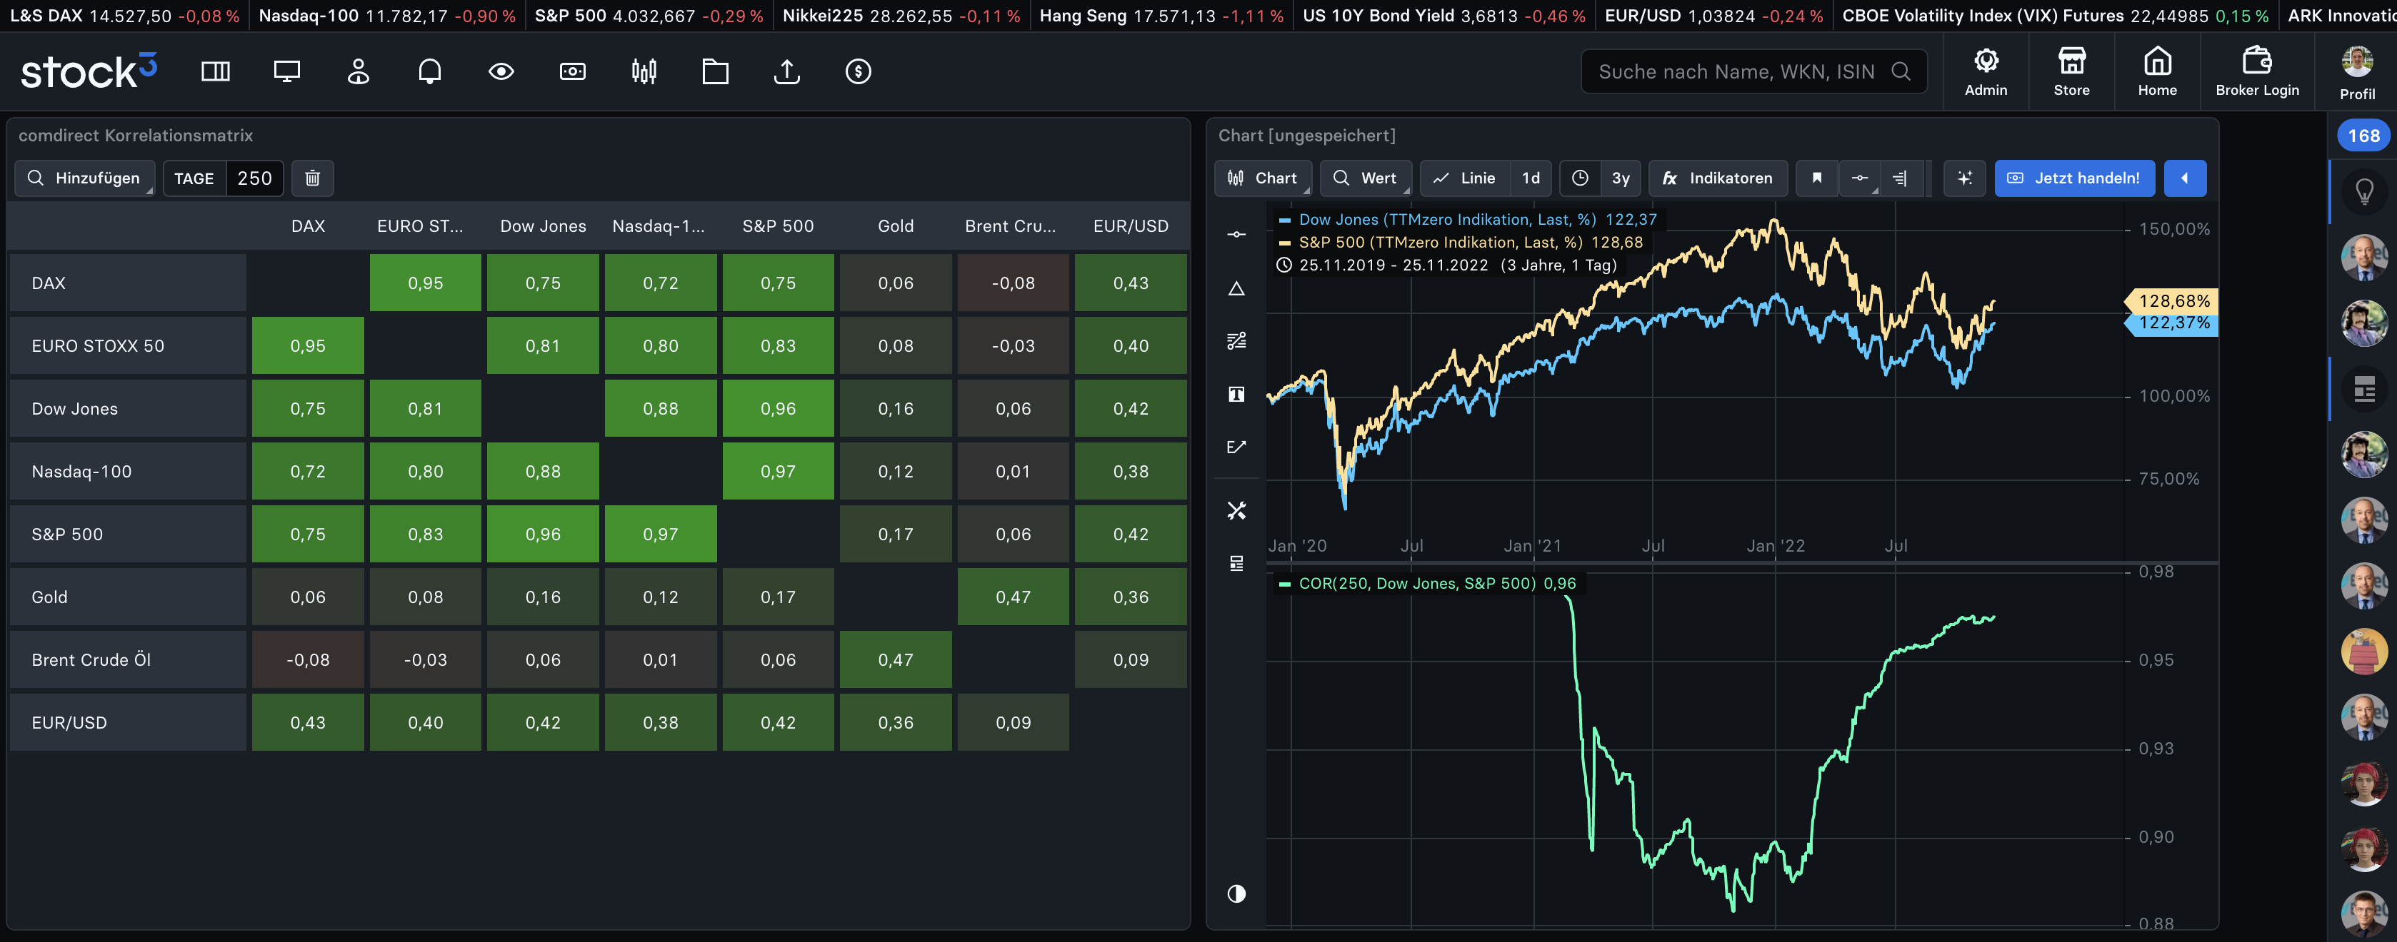
Task: Go to Home
Action: pyautogui.click(x=2157, y=73)
